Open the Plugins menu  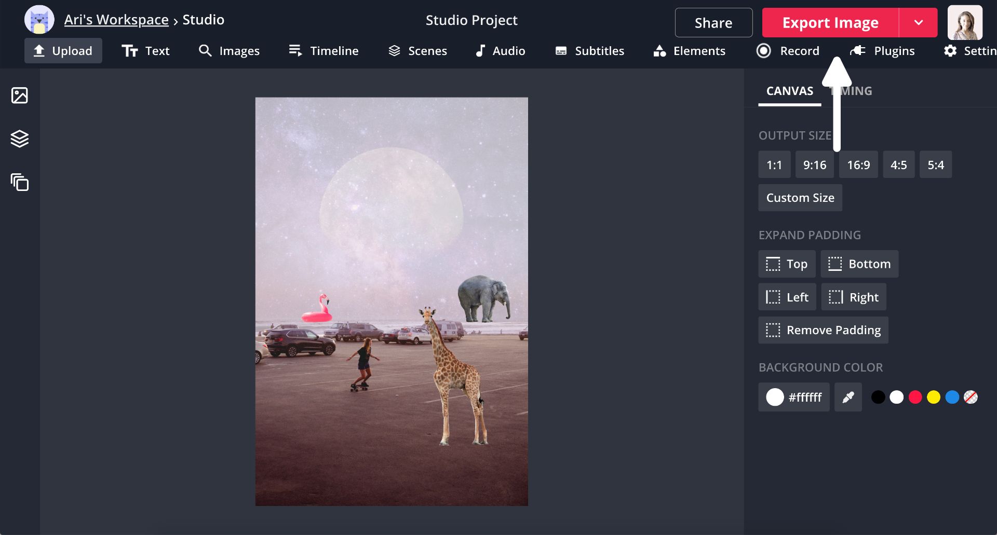point(882,51)
